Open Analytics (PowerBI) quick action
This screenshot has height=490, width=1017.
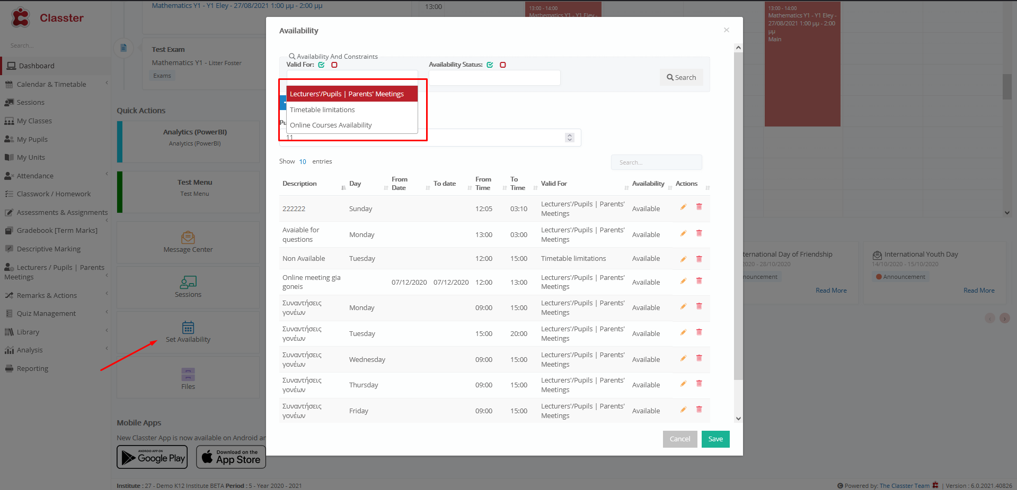pos(188,142)
